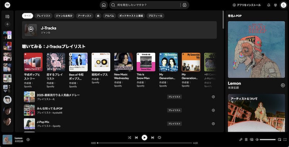Open the notifications bell
289x147 pixels.
269,5
